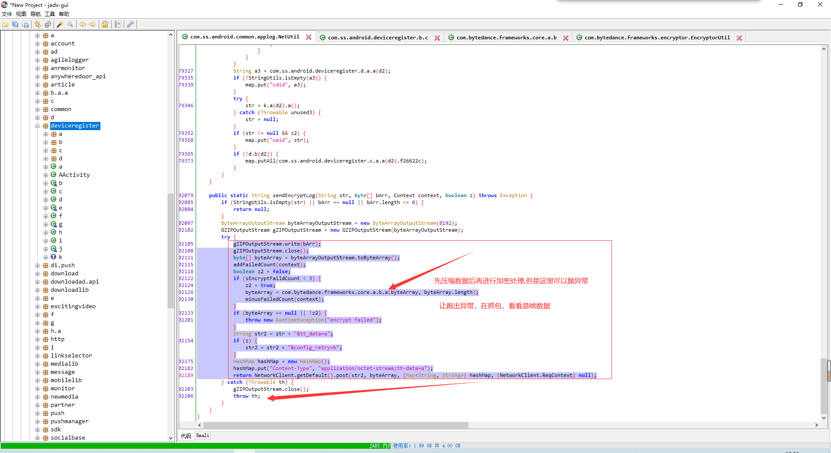Click the Sync with editor arrows icon
The height and width of the screenshot is (453, 831).
pyautogui.click(x=38, y=24)
